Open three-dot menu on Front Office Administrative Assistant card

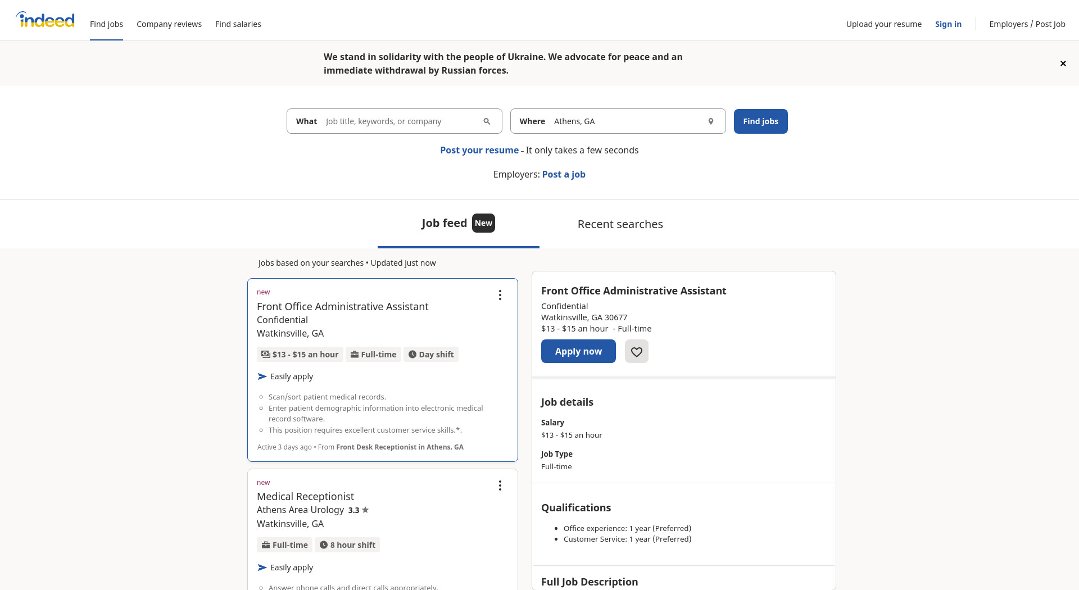500,295
